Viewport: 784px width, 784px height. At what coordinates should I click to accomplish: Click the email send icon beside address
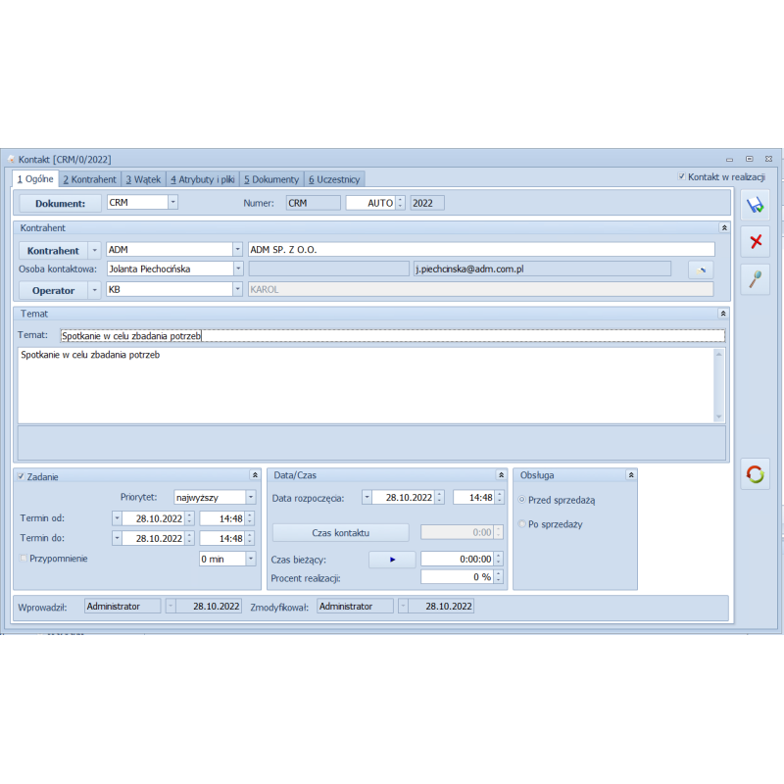700,269
